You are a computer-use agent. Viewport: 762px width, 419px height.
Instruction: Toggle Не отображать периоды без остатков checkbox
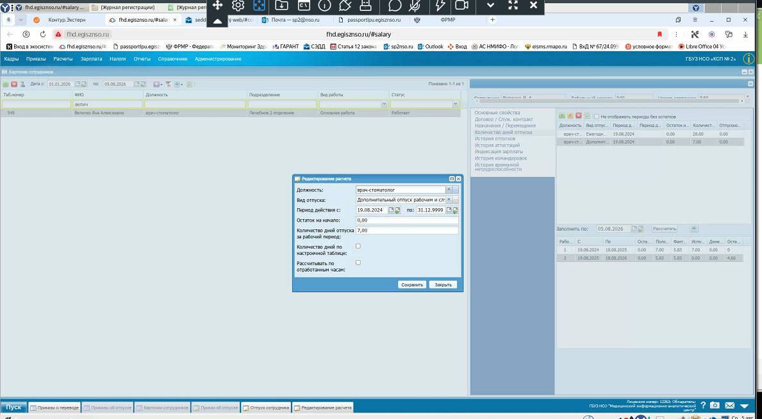(x=597, y=117)
